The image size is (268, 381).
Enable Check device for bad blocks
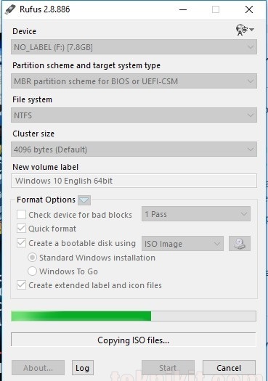tap(21, 215)
